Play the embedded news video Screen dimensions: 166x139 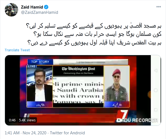point(83,90)
